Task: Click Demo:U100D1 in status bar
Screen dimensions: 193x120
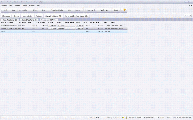Action: pyautogui.click(x=135, y=118)
